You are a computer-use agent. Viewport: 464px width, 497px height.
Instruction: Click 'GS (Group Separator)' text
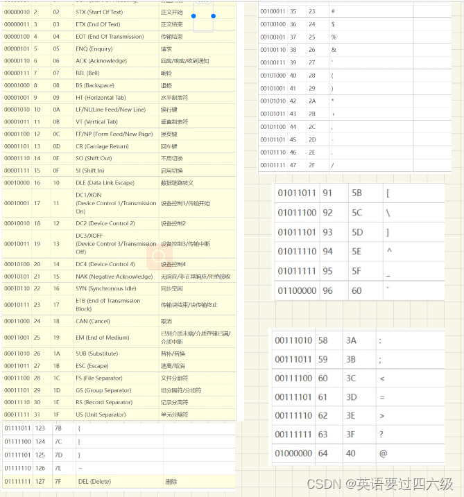(x=103, y=390)
